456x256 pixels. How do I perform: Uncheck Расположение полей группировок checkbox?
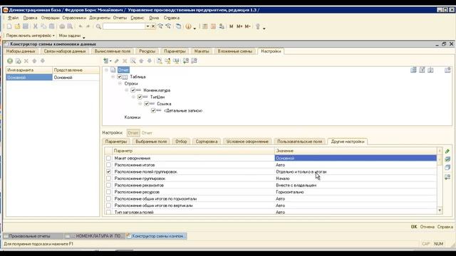[x=108, y=172]
